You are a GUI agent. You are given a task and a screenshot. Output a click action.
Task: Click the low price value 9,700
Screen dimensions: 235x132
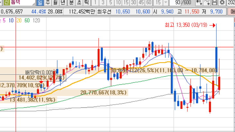(216, 12)
